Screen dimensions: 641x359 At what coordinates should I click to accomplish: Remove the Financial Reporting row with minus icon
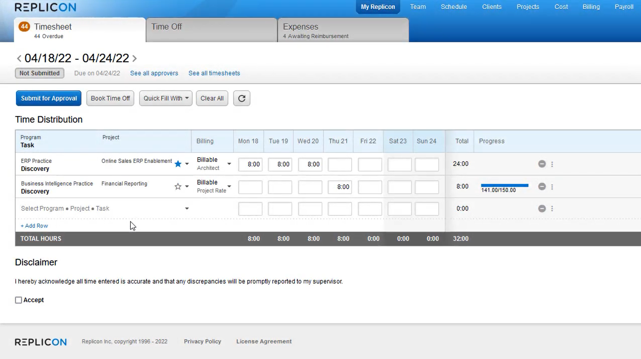pos(542,187)
